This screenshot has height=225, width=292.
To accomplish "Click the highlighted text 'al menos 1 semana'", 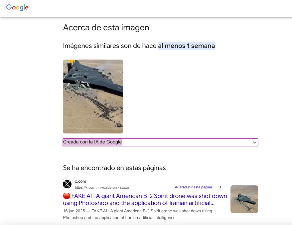I will 187,46.
